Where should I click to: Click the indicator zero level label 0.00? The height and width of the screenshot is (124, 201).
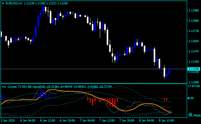[x=190, y=98]
